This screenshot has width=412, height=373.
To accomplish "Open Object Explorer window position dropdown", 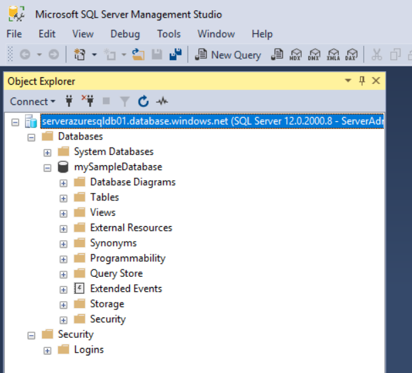I will [x=348, y=81].
